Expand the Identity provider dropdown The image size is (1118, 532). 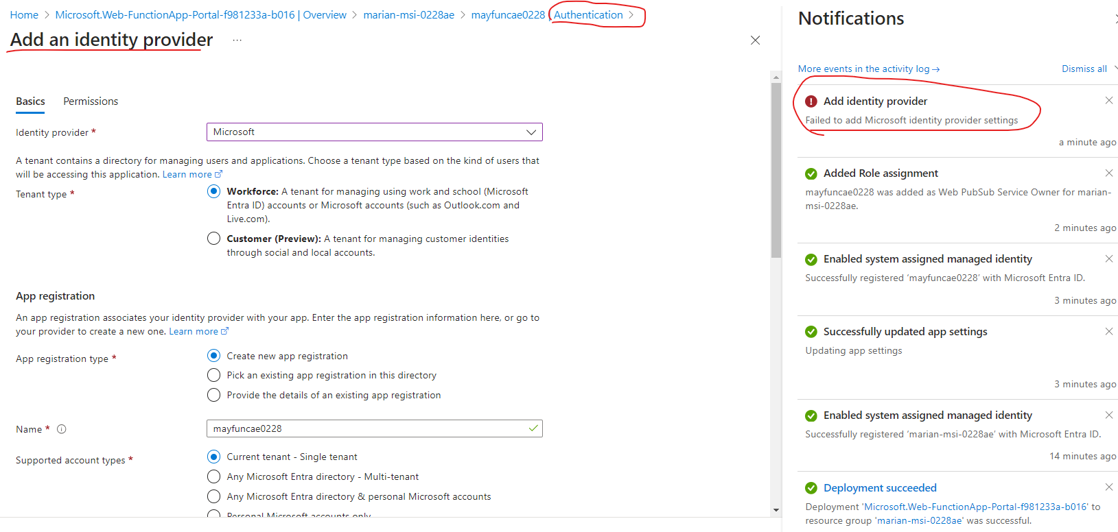[x=531, y=132]
